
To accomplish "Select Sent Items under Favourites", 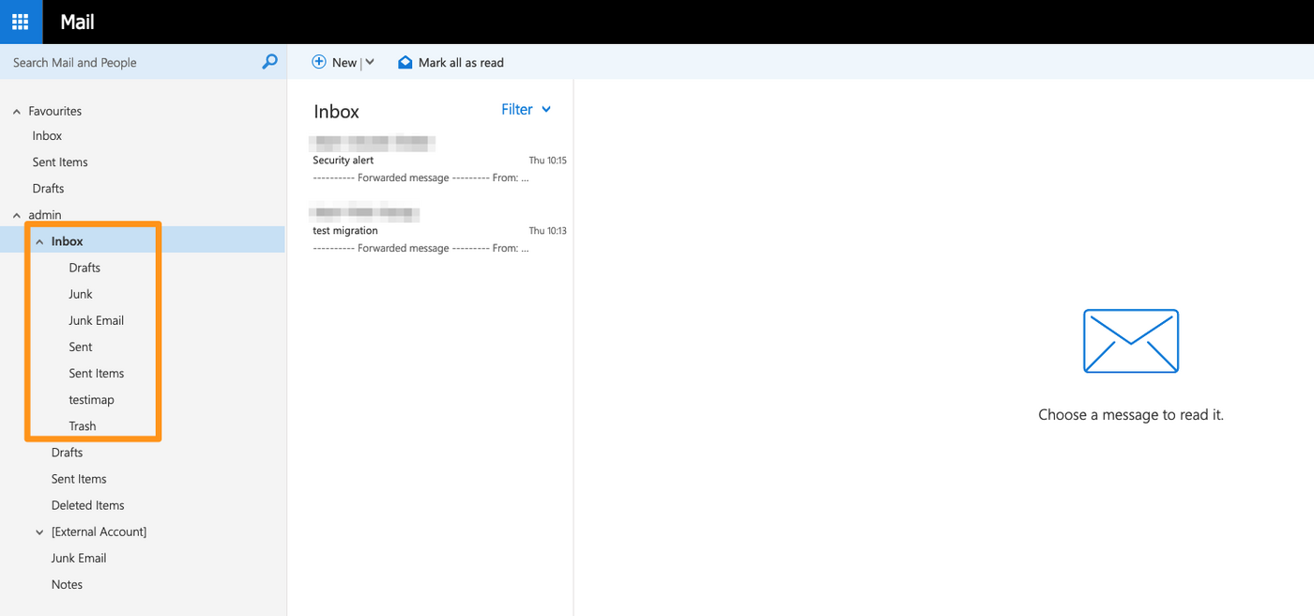I will 60,162.
